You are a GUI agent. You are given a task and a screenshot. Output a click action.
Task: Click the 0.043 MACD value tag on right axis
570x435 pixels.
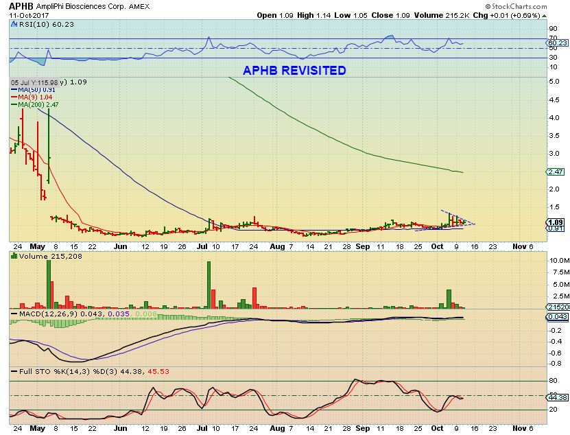(557, 317)
